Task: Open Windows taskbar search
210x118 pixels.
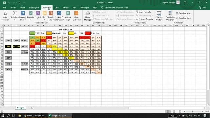Action: point(8,116)
